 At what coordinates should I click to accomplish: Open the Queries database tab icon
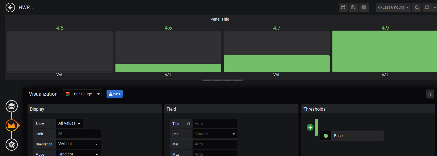pyautogui.click(x=12, y=106)
